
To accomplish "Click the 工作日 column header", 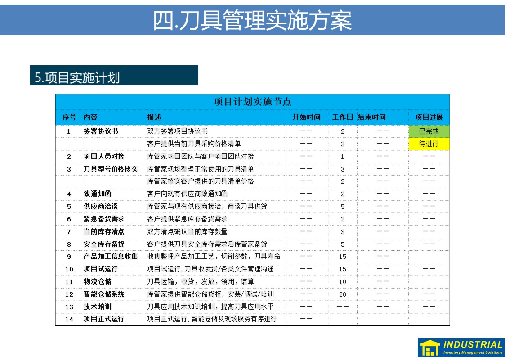I will [342, 117].
